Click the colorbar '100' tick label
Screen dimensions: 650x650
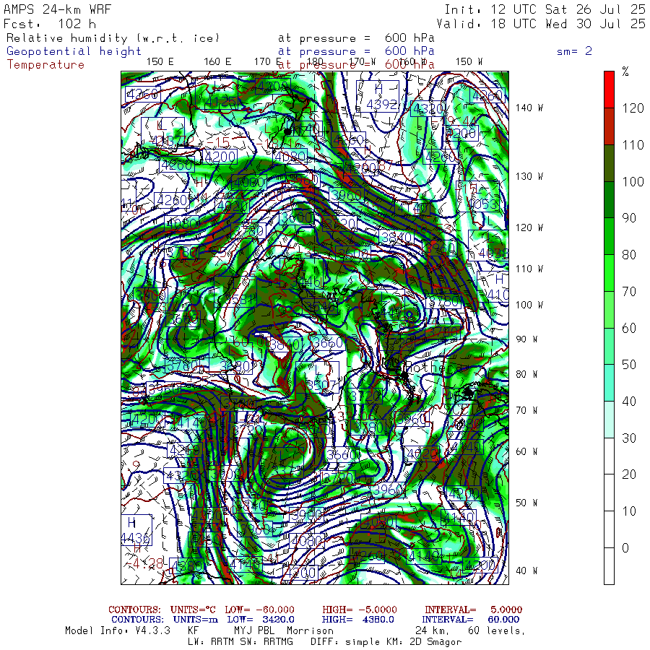[x=633, y=181]
